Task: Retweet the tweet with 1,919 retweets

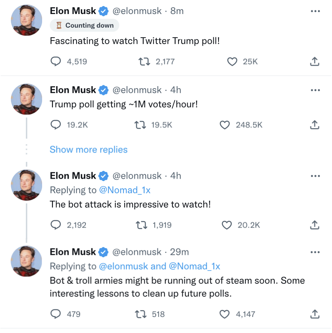Action: click(141, 225)
